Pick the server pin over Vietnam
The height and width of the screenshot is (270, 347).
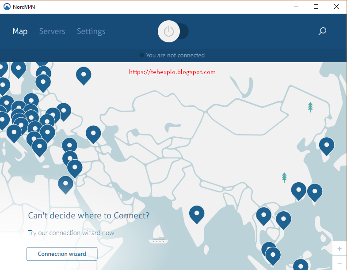(283, 220)
